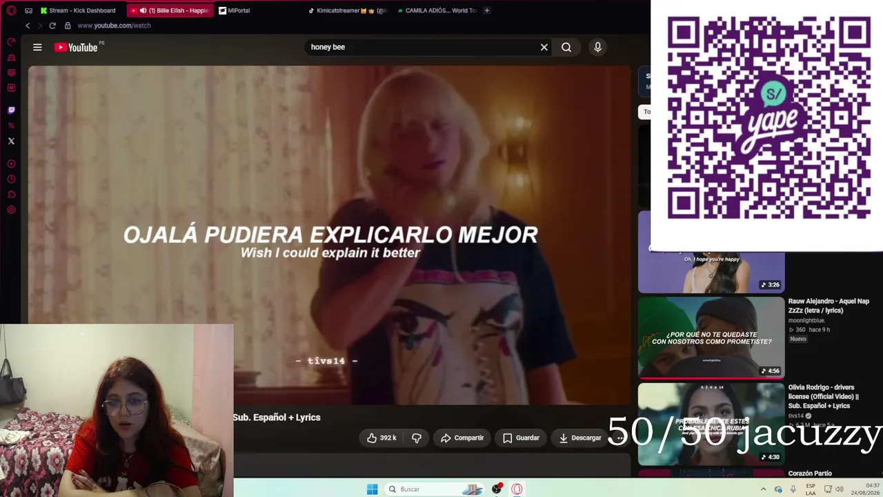Switch to Billie Eilish YouTube tab

pyautogui.click(x=170, y=10)
